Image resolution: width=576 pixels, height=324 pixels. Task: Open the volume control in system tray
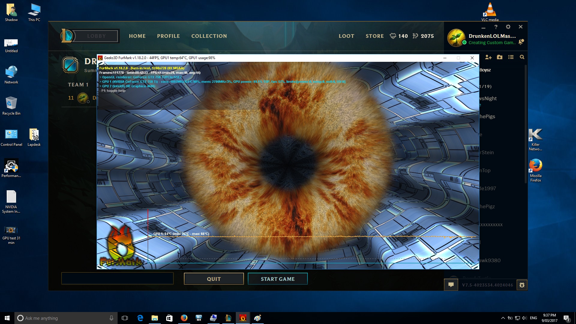pos(524,318)
